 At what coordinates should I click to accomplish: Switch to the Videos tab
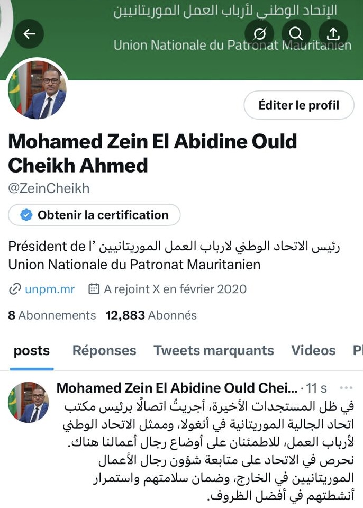coord(313,350)
